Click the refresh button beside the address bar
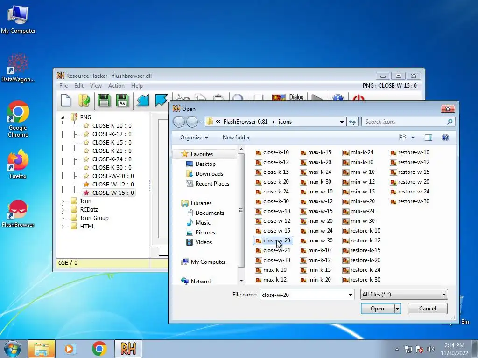The width and height of the screenshot is (478, 358). coord(352,122)
